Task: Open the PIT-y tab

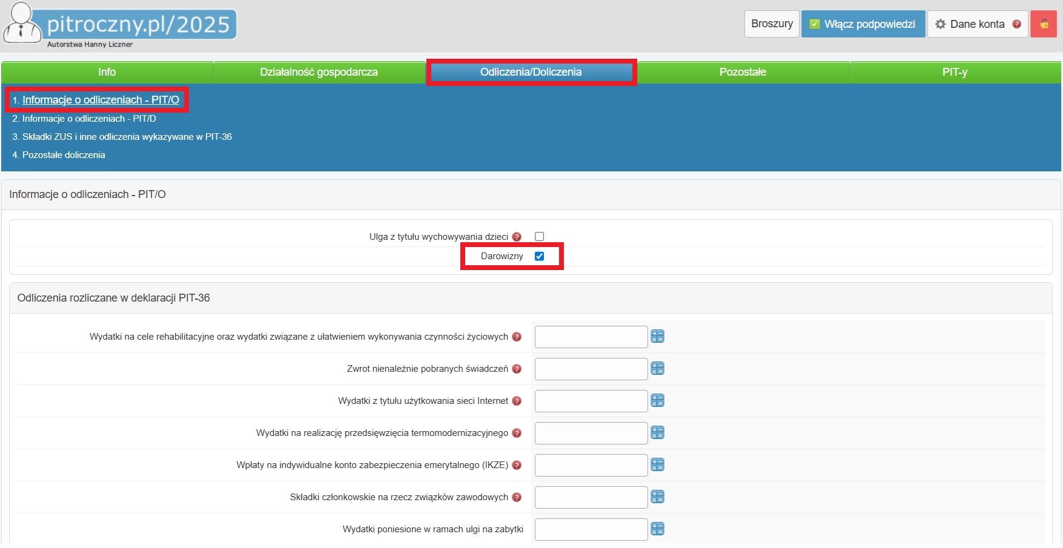Action: pyautogui.click(x=955, y=72)
